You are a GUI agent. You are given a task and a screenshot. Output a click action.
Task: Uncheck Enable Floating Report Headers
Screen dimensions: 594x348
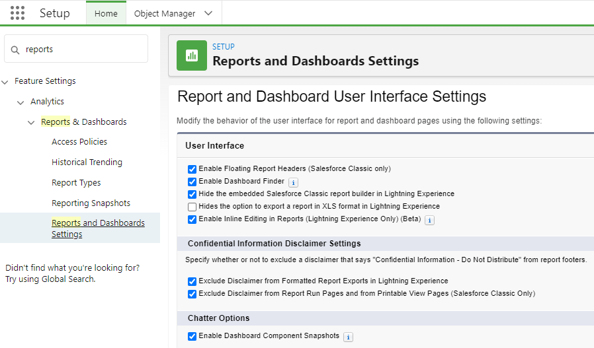192,169
